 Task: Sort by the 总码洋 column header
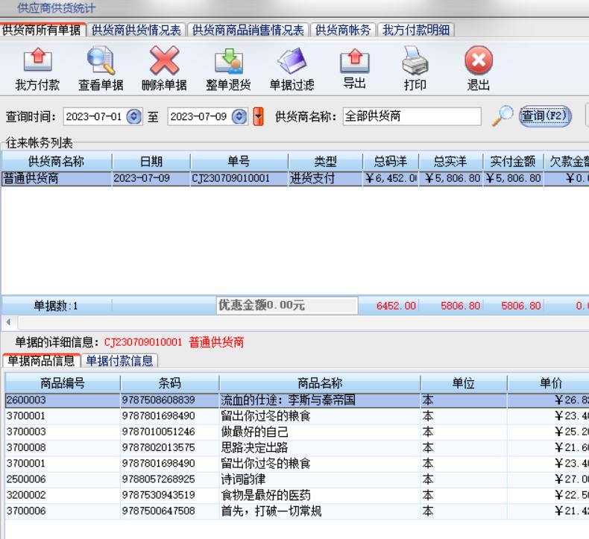[391, 162]
